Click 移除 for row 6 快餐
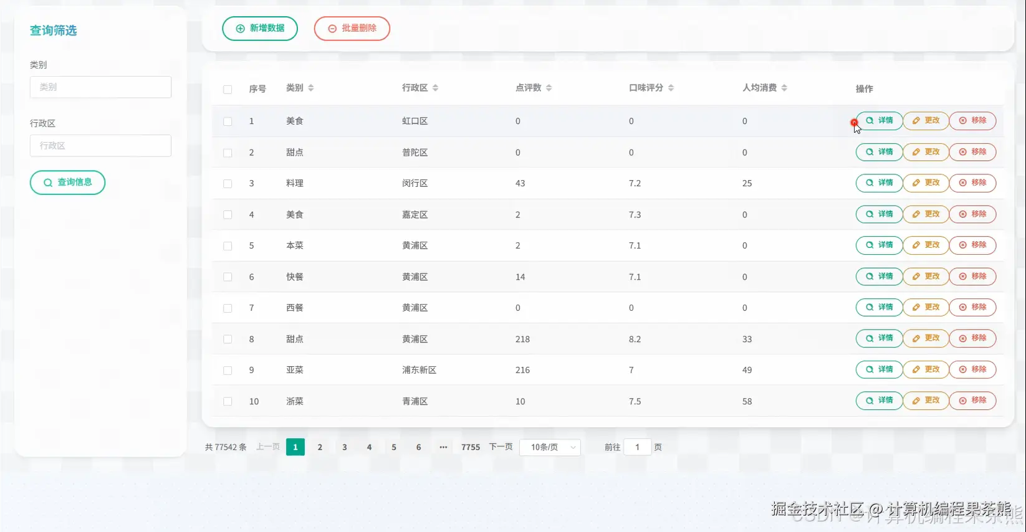 click(972, 277)
